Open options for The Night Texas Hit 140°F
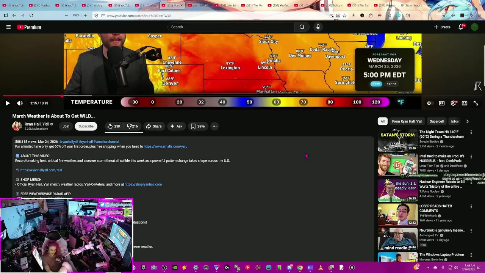Image resolution: width=485 pixels, height=273 pixels. tap(471, 132)
